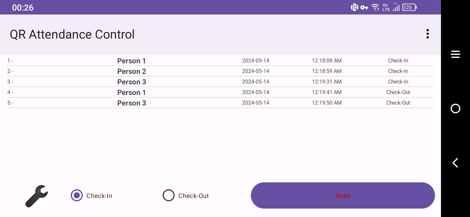Open the wrench settings icon
Image resolution: width=470 pixels, height=217 pixels.
tap(37, 196)
